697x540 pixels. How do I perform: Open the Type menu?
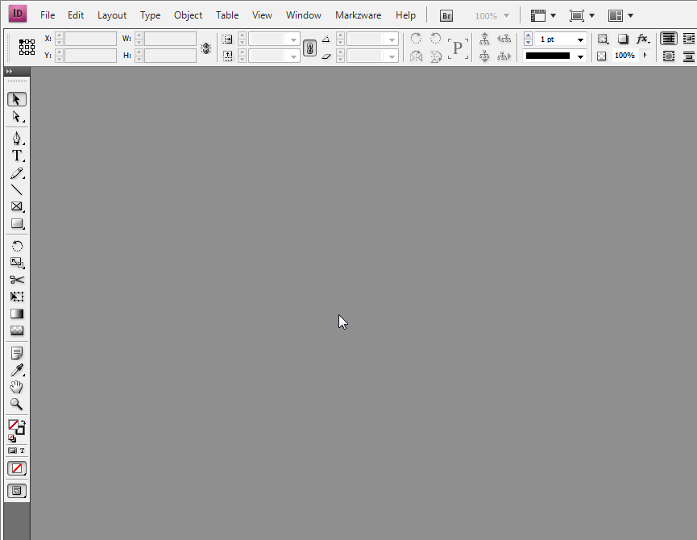150,15
